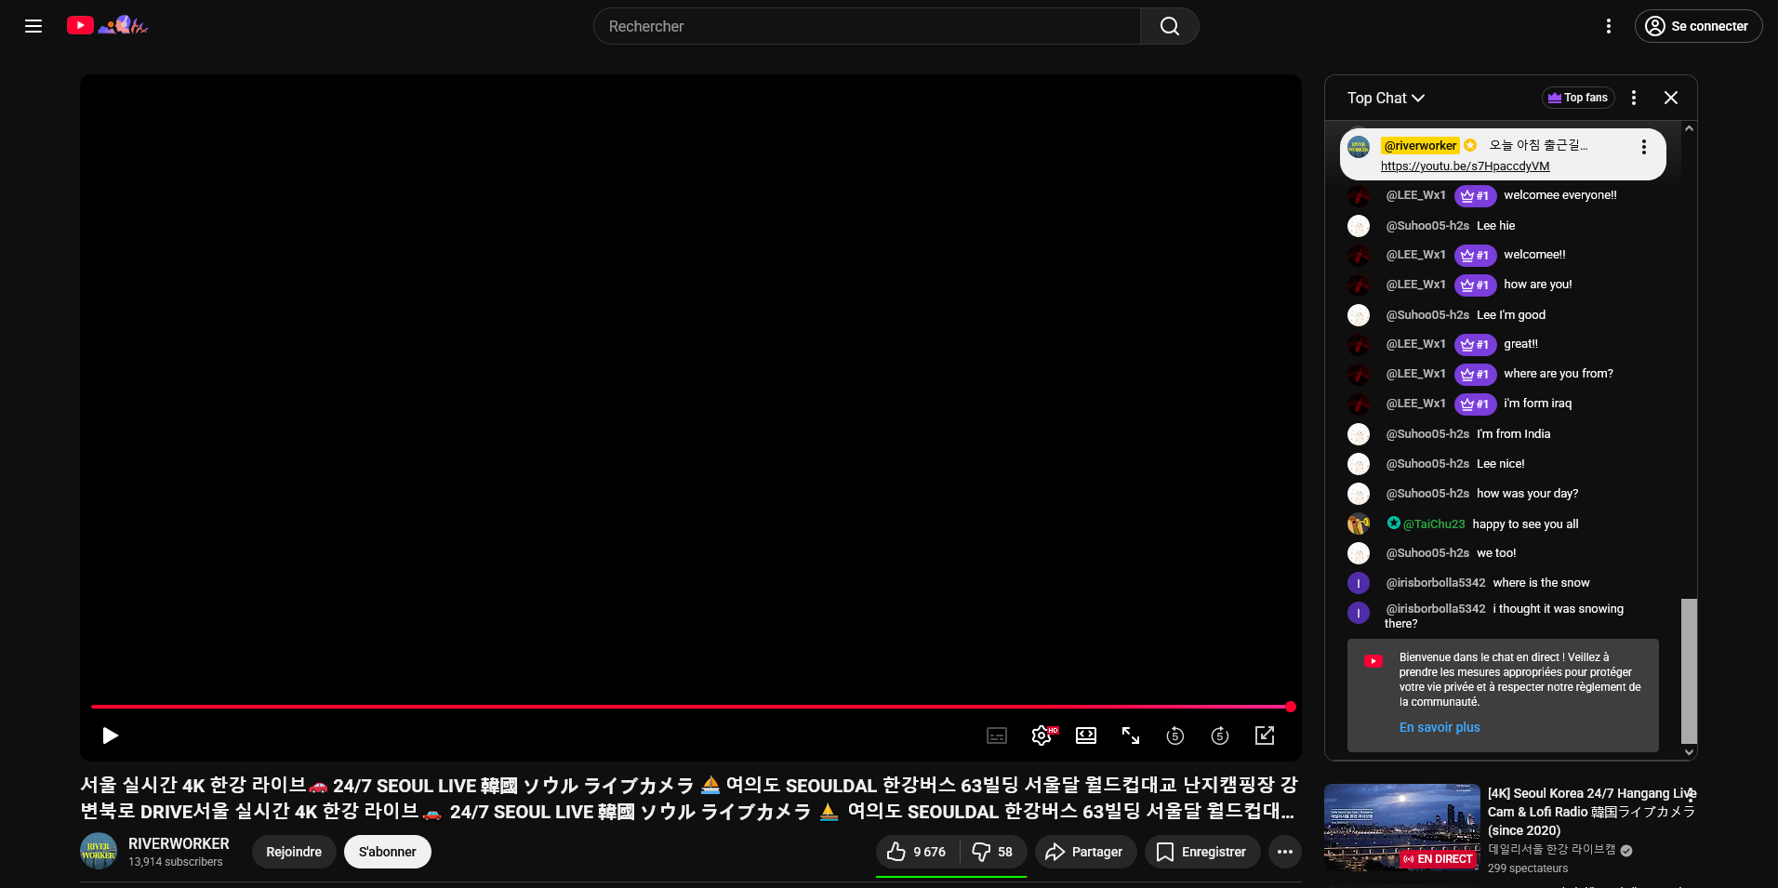1778x888 pixels.
Task: Click the red video progress bar
Action: click(x=688, y=707)
